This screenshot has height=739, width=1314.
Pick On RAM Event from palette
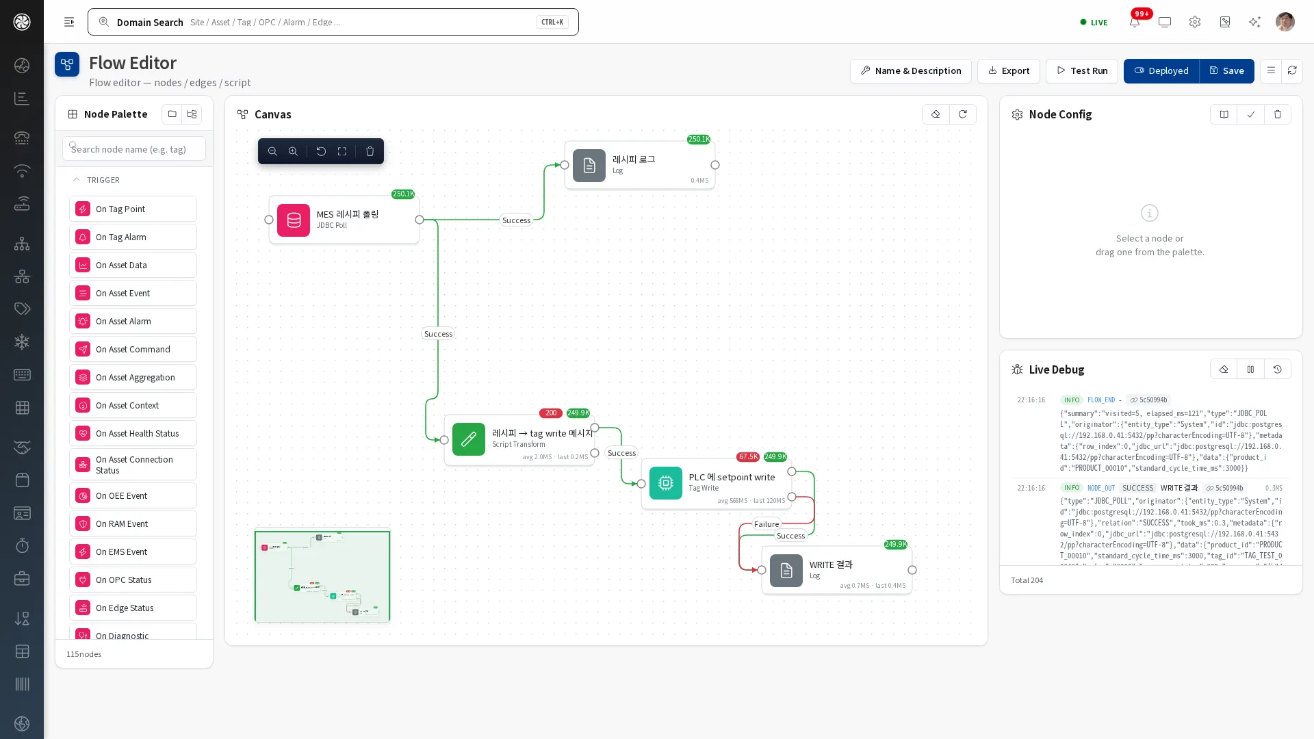point(133,523)
